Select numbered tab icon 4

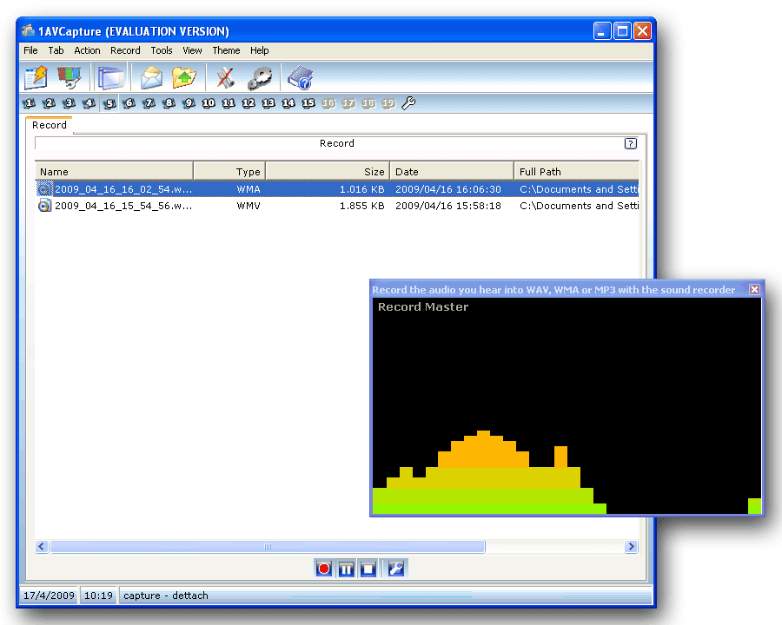89,103
